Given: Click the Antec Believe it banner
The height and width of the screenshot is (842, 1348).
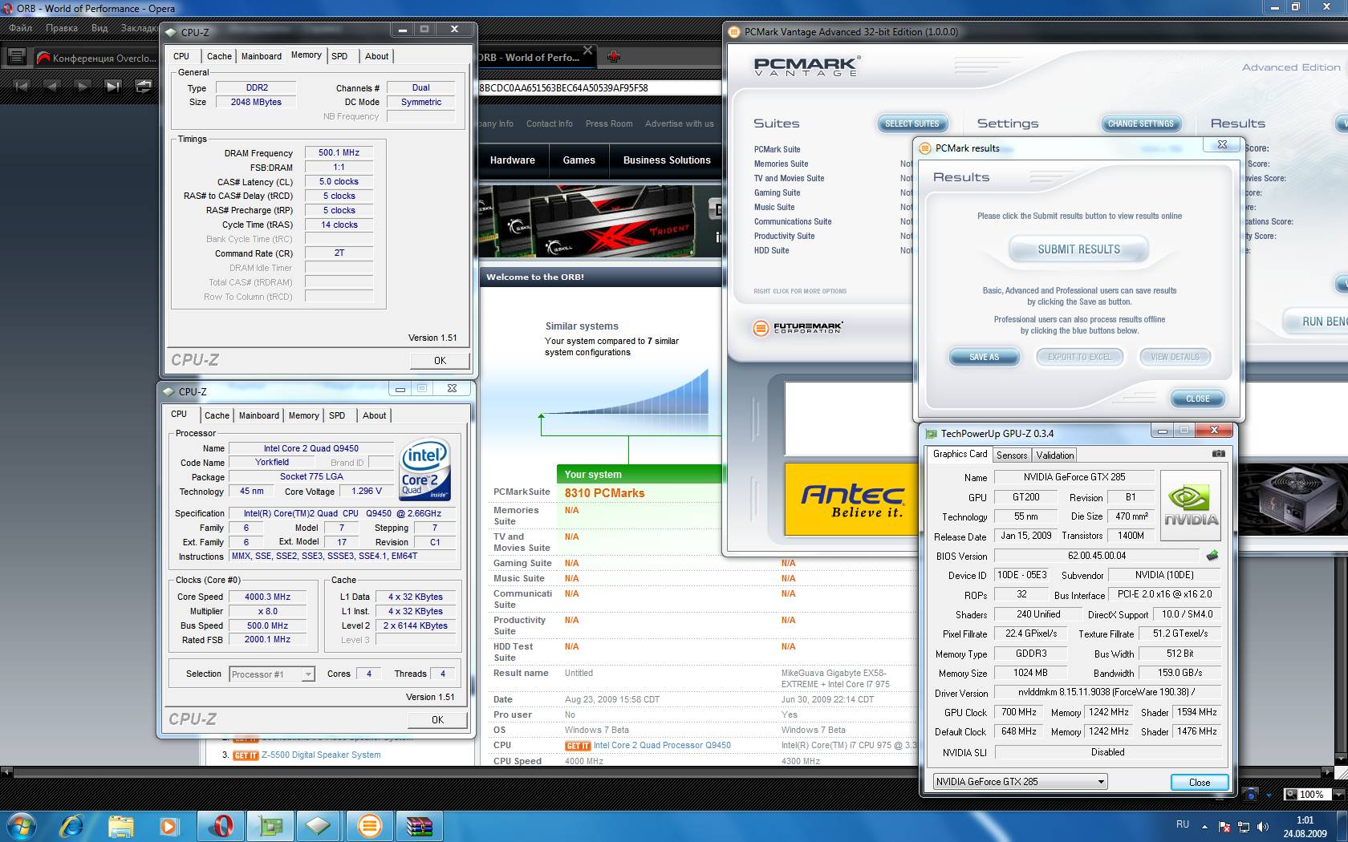Looking at the screenshot, I should (x=851, y=499).
